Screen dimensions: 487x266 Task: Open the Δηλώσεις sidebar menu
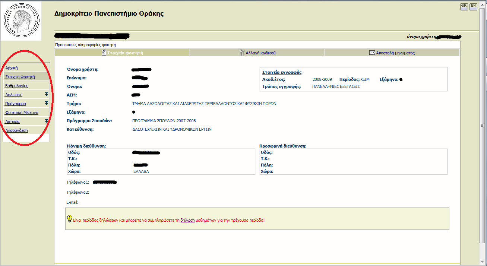[14, 95]
